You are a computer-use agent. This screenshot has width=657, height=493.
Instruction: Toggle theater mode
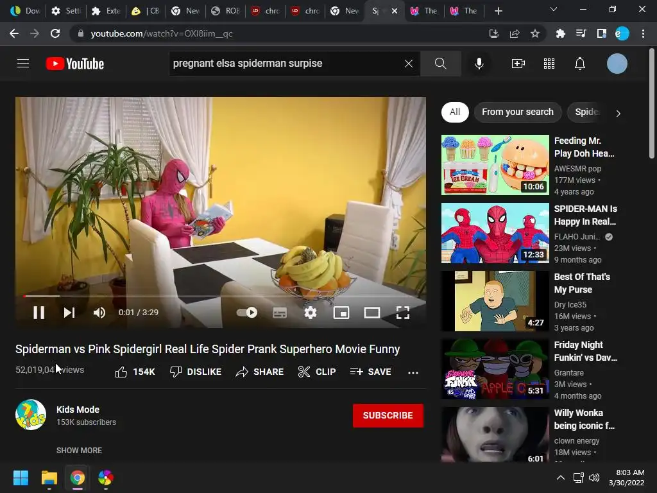tap(372, 313)
